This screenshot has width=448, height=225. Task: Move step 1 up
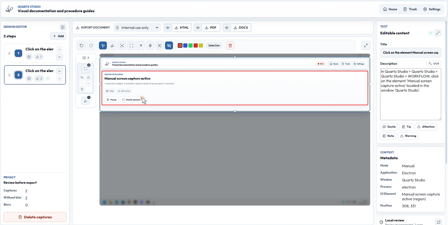pos(59,49)
